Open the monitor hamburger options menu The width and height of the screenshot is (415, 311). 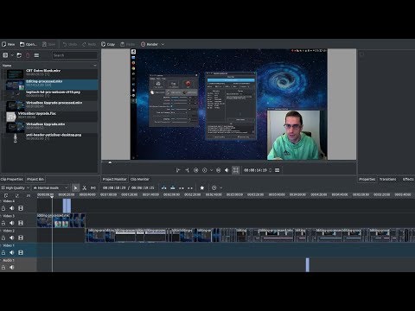(x=277, y=170)
